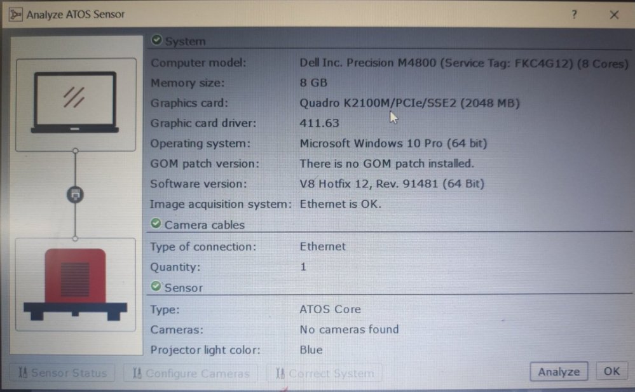The height and width of the screenshot is (392, 635).
Task: Click the green check icon next to Sensor
Action: pos(156,287)
